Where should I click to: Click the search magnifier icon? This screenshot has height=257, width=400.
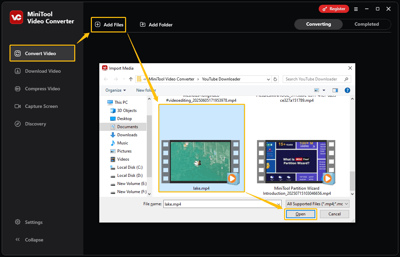pyautogui.click(x=346, y=79)
